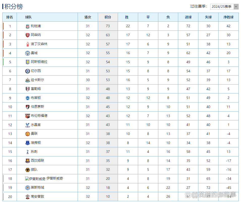The width and height of the screenshot is (241, 203).
Task: Click the 进球 column header
Action: tap(188, 17)
